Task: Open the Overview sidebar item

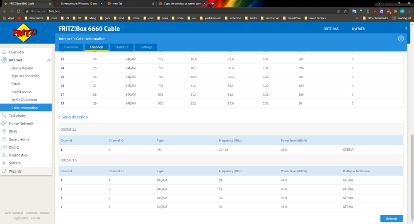Action: click(17, 52)
